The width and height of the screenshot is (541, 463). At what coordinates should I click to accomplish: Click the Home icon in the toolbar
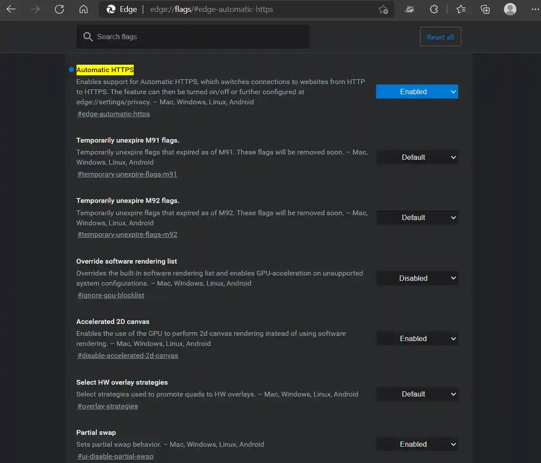[x=84, y=9]
